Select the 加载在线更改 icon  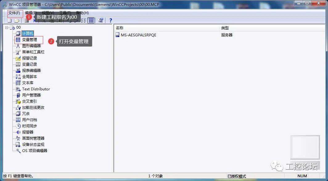tap(18, 108)
